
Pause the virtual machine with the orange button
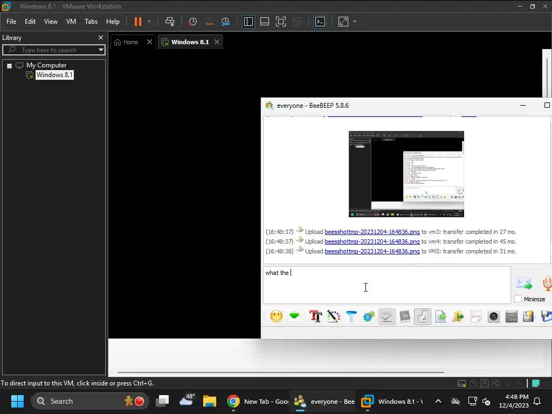pyautogui.click(x=137, y=22)
